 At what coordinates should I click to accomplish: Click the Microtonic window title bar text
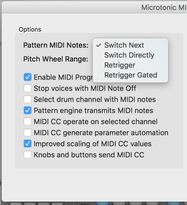point(164,7)
